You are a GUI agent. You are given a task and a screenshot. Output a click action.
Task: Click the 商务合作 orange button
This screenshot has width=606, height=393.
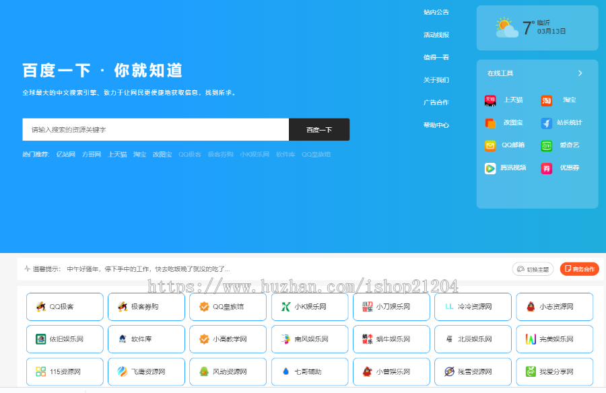[x=579, y=269]
